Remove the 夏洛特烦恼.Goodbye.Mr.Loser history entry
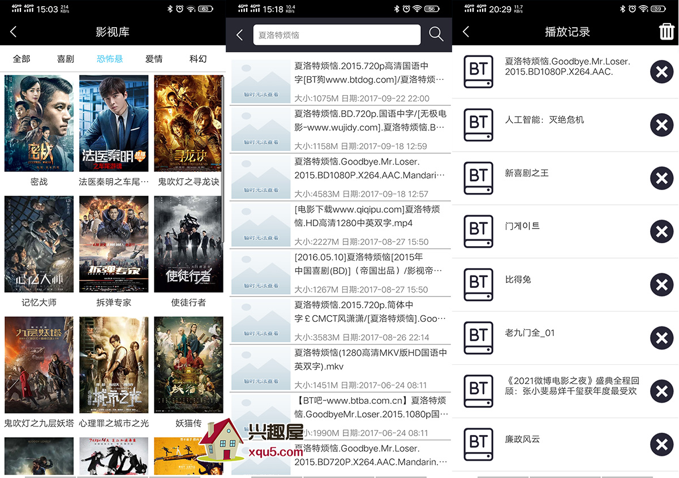679x478 pixels. coord(661,72)
